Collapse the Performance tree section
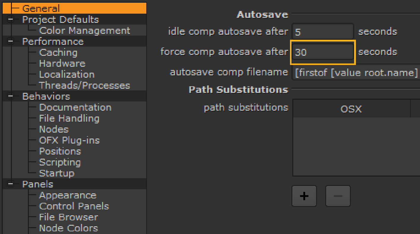Viewport: 420px width, 234px height. [x=11, y=42]
